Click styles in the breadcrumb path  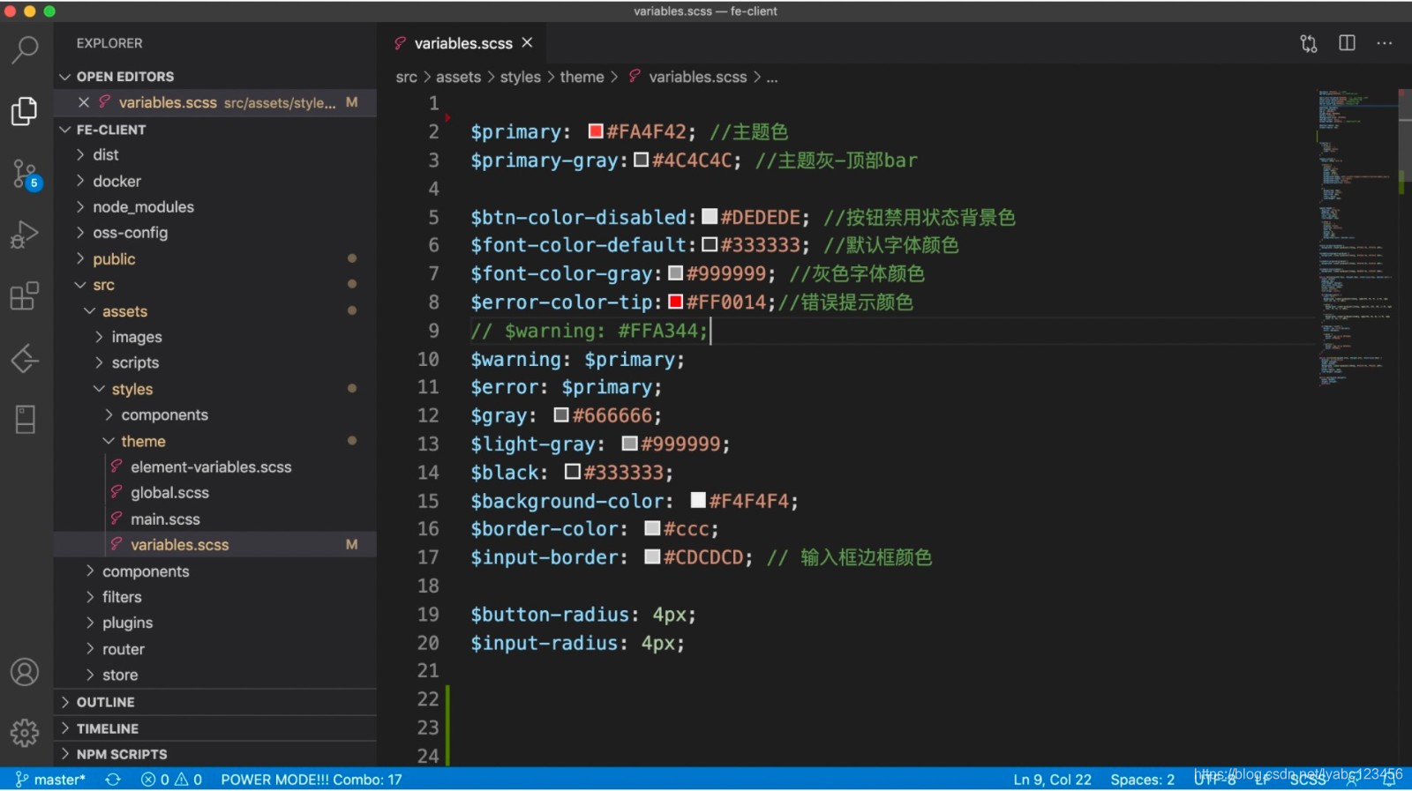coord(521,78)
